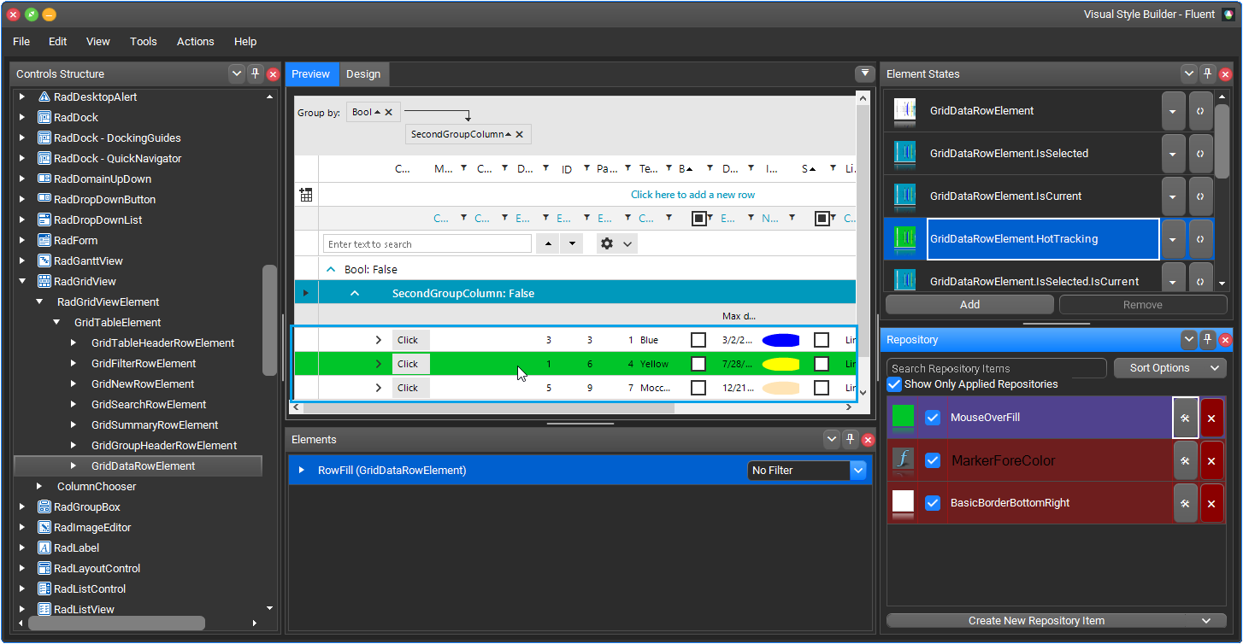Expand the RowFill (GridDataRowElement) entry
1243x644 pixels.
point(302,471)
